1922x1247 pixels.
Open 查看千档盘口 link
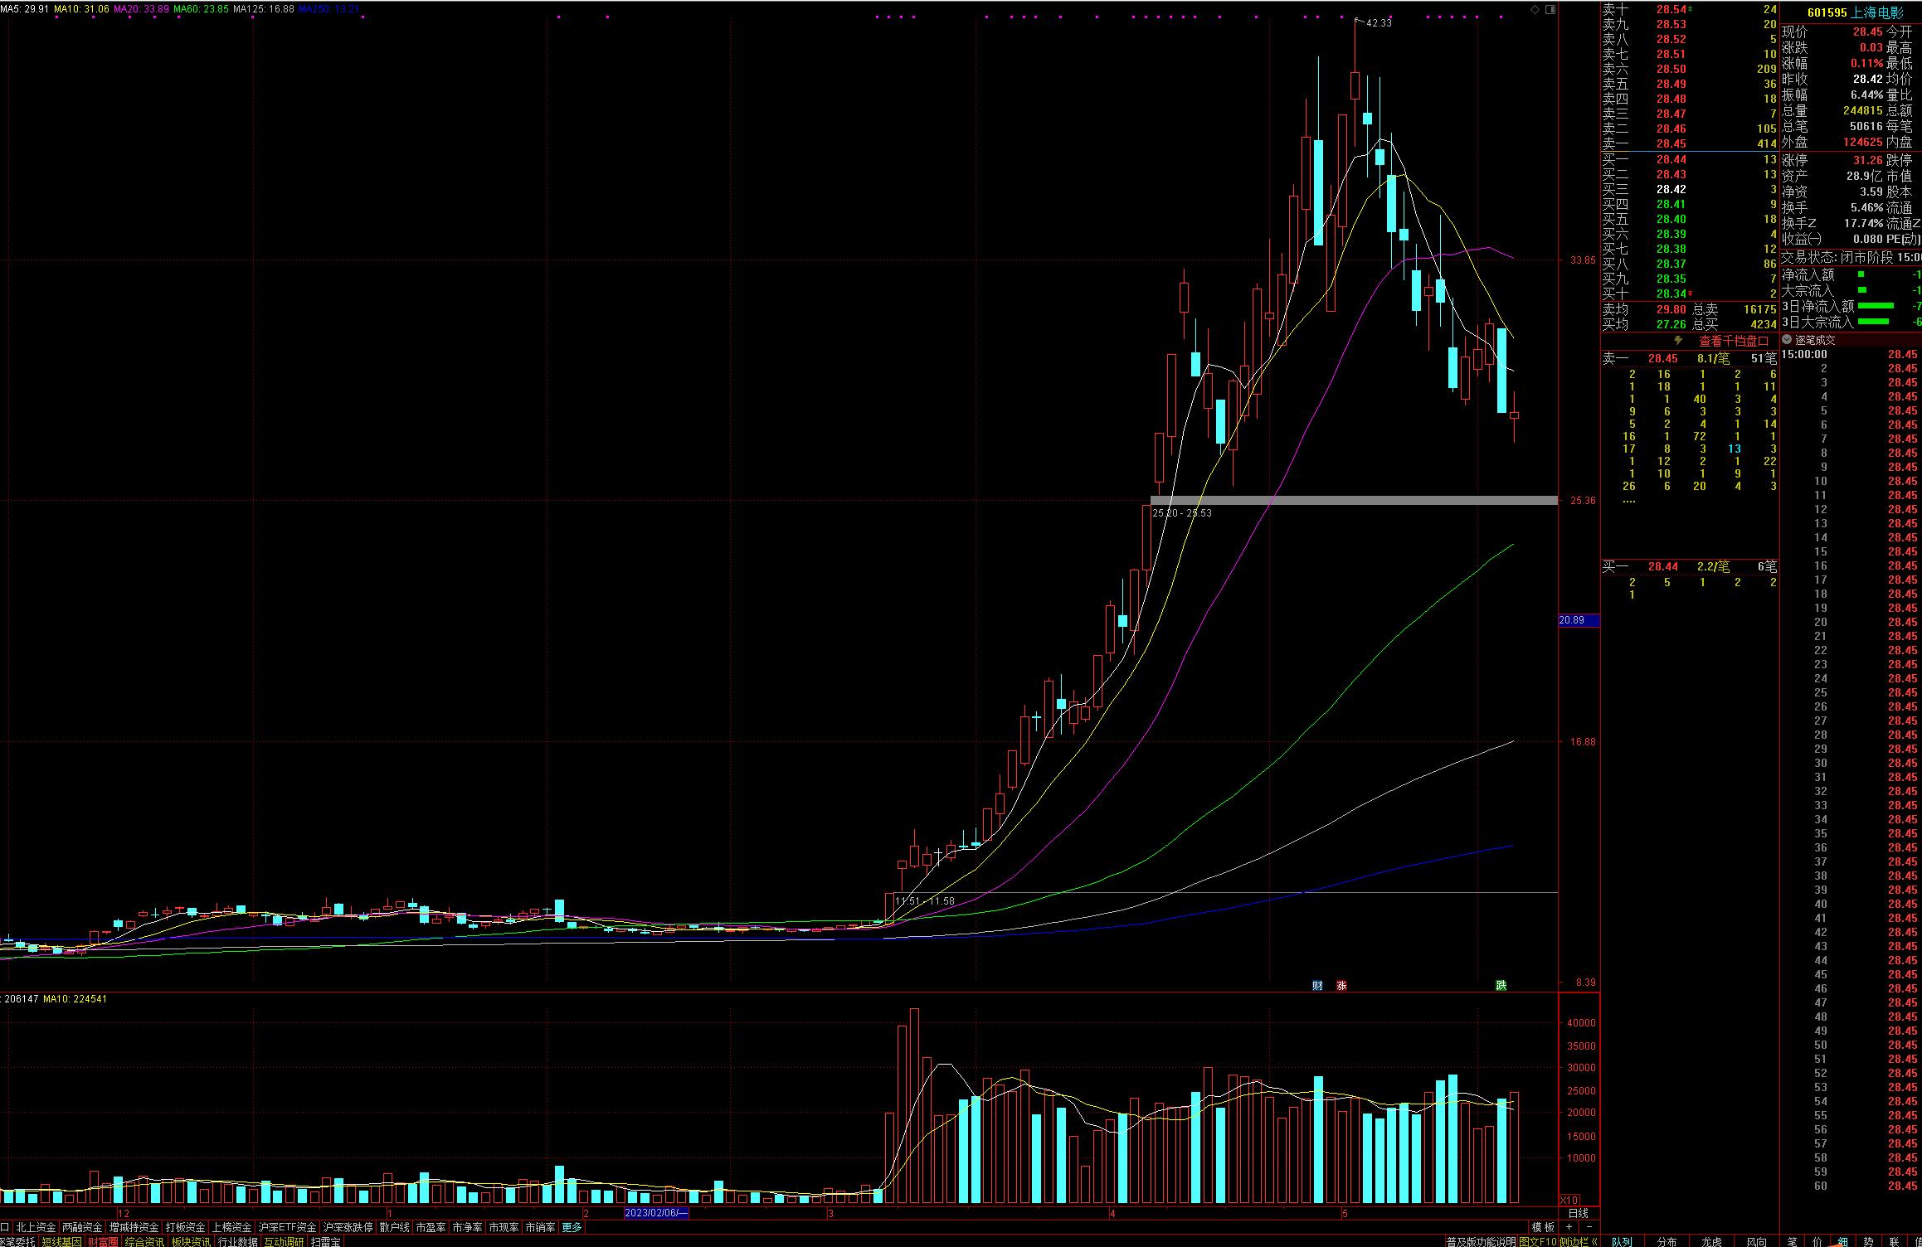(x=1733, y=340)
